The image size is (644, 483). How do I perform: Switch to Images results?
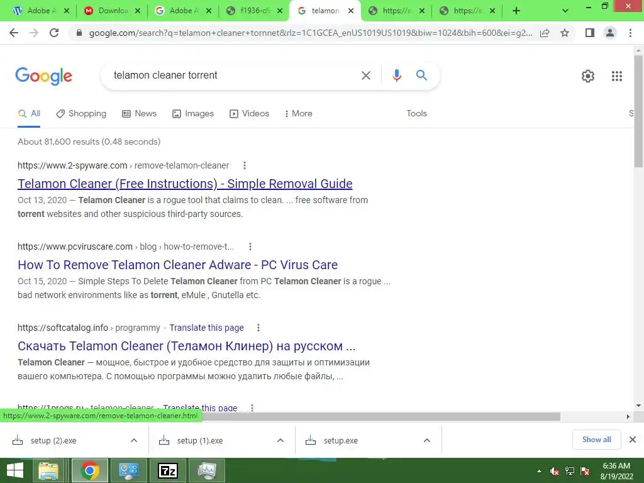[x=193, y=113]
